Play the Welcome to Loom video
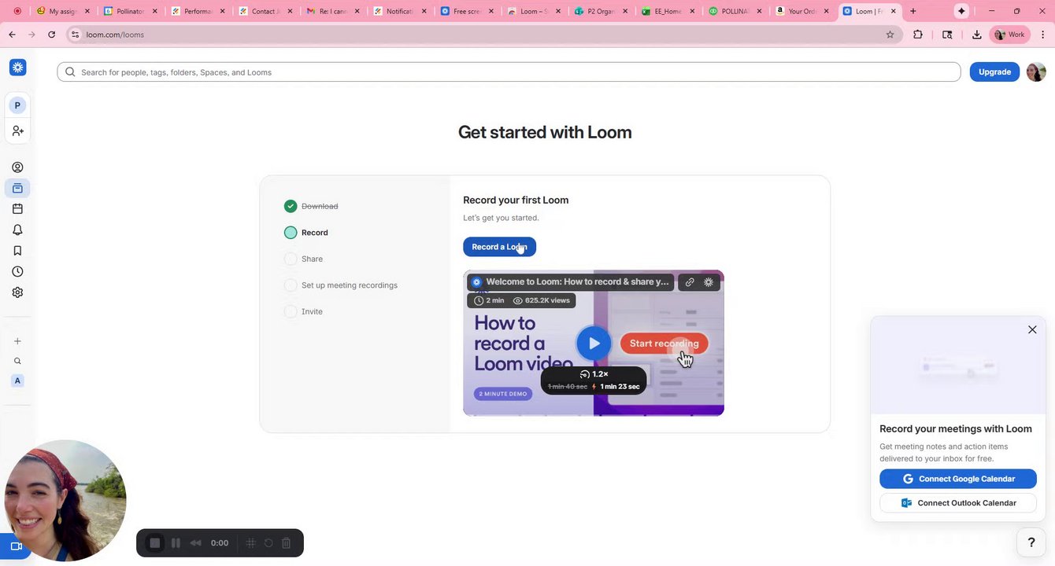1055x566 pixels. [x=594, y=343]
